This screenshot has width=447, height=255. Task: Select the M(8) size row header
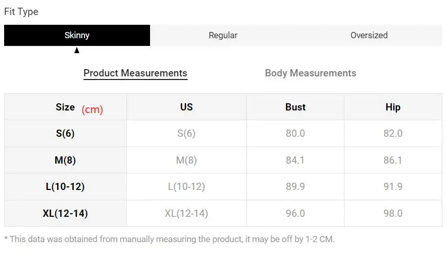(65, 160)
